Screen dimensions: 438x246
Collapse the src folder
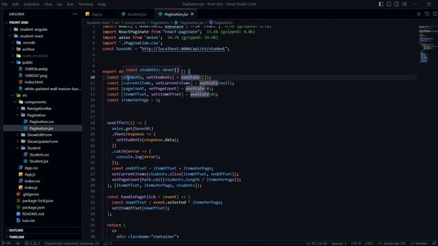coord(25,96)
